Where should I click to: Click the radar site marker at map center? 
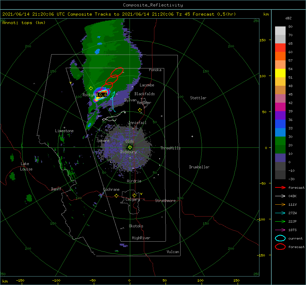pyautogui.click(x=130, y=147)
